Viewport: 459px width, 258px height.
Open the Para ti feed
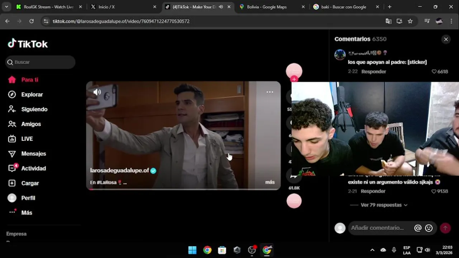[x=23, y=80]
